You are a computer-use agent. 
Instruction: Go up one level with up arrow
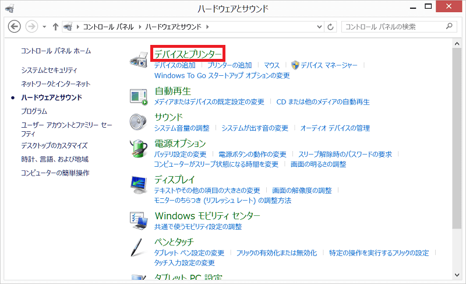click(x=55, y=27)
